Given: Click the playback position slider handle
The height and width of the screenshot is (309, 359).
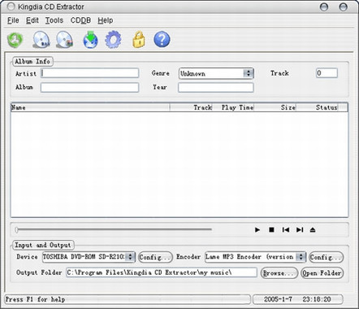Looking at the screenshot, I should tap(16, 230).
